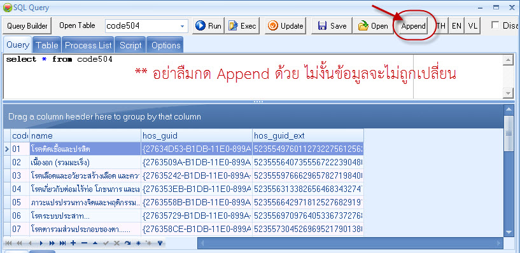Switch to the Process List tab
520x253 pixels.
click(88, 45)
